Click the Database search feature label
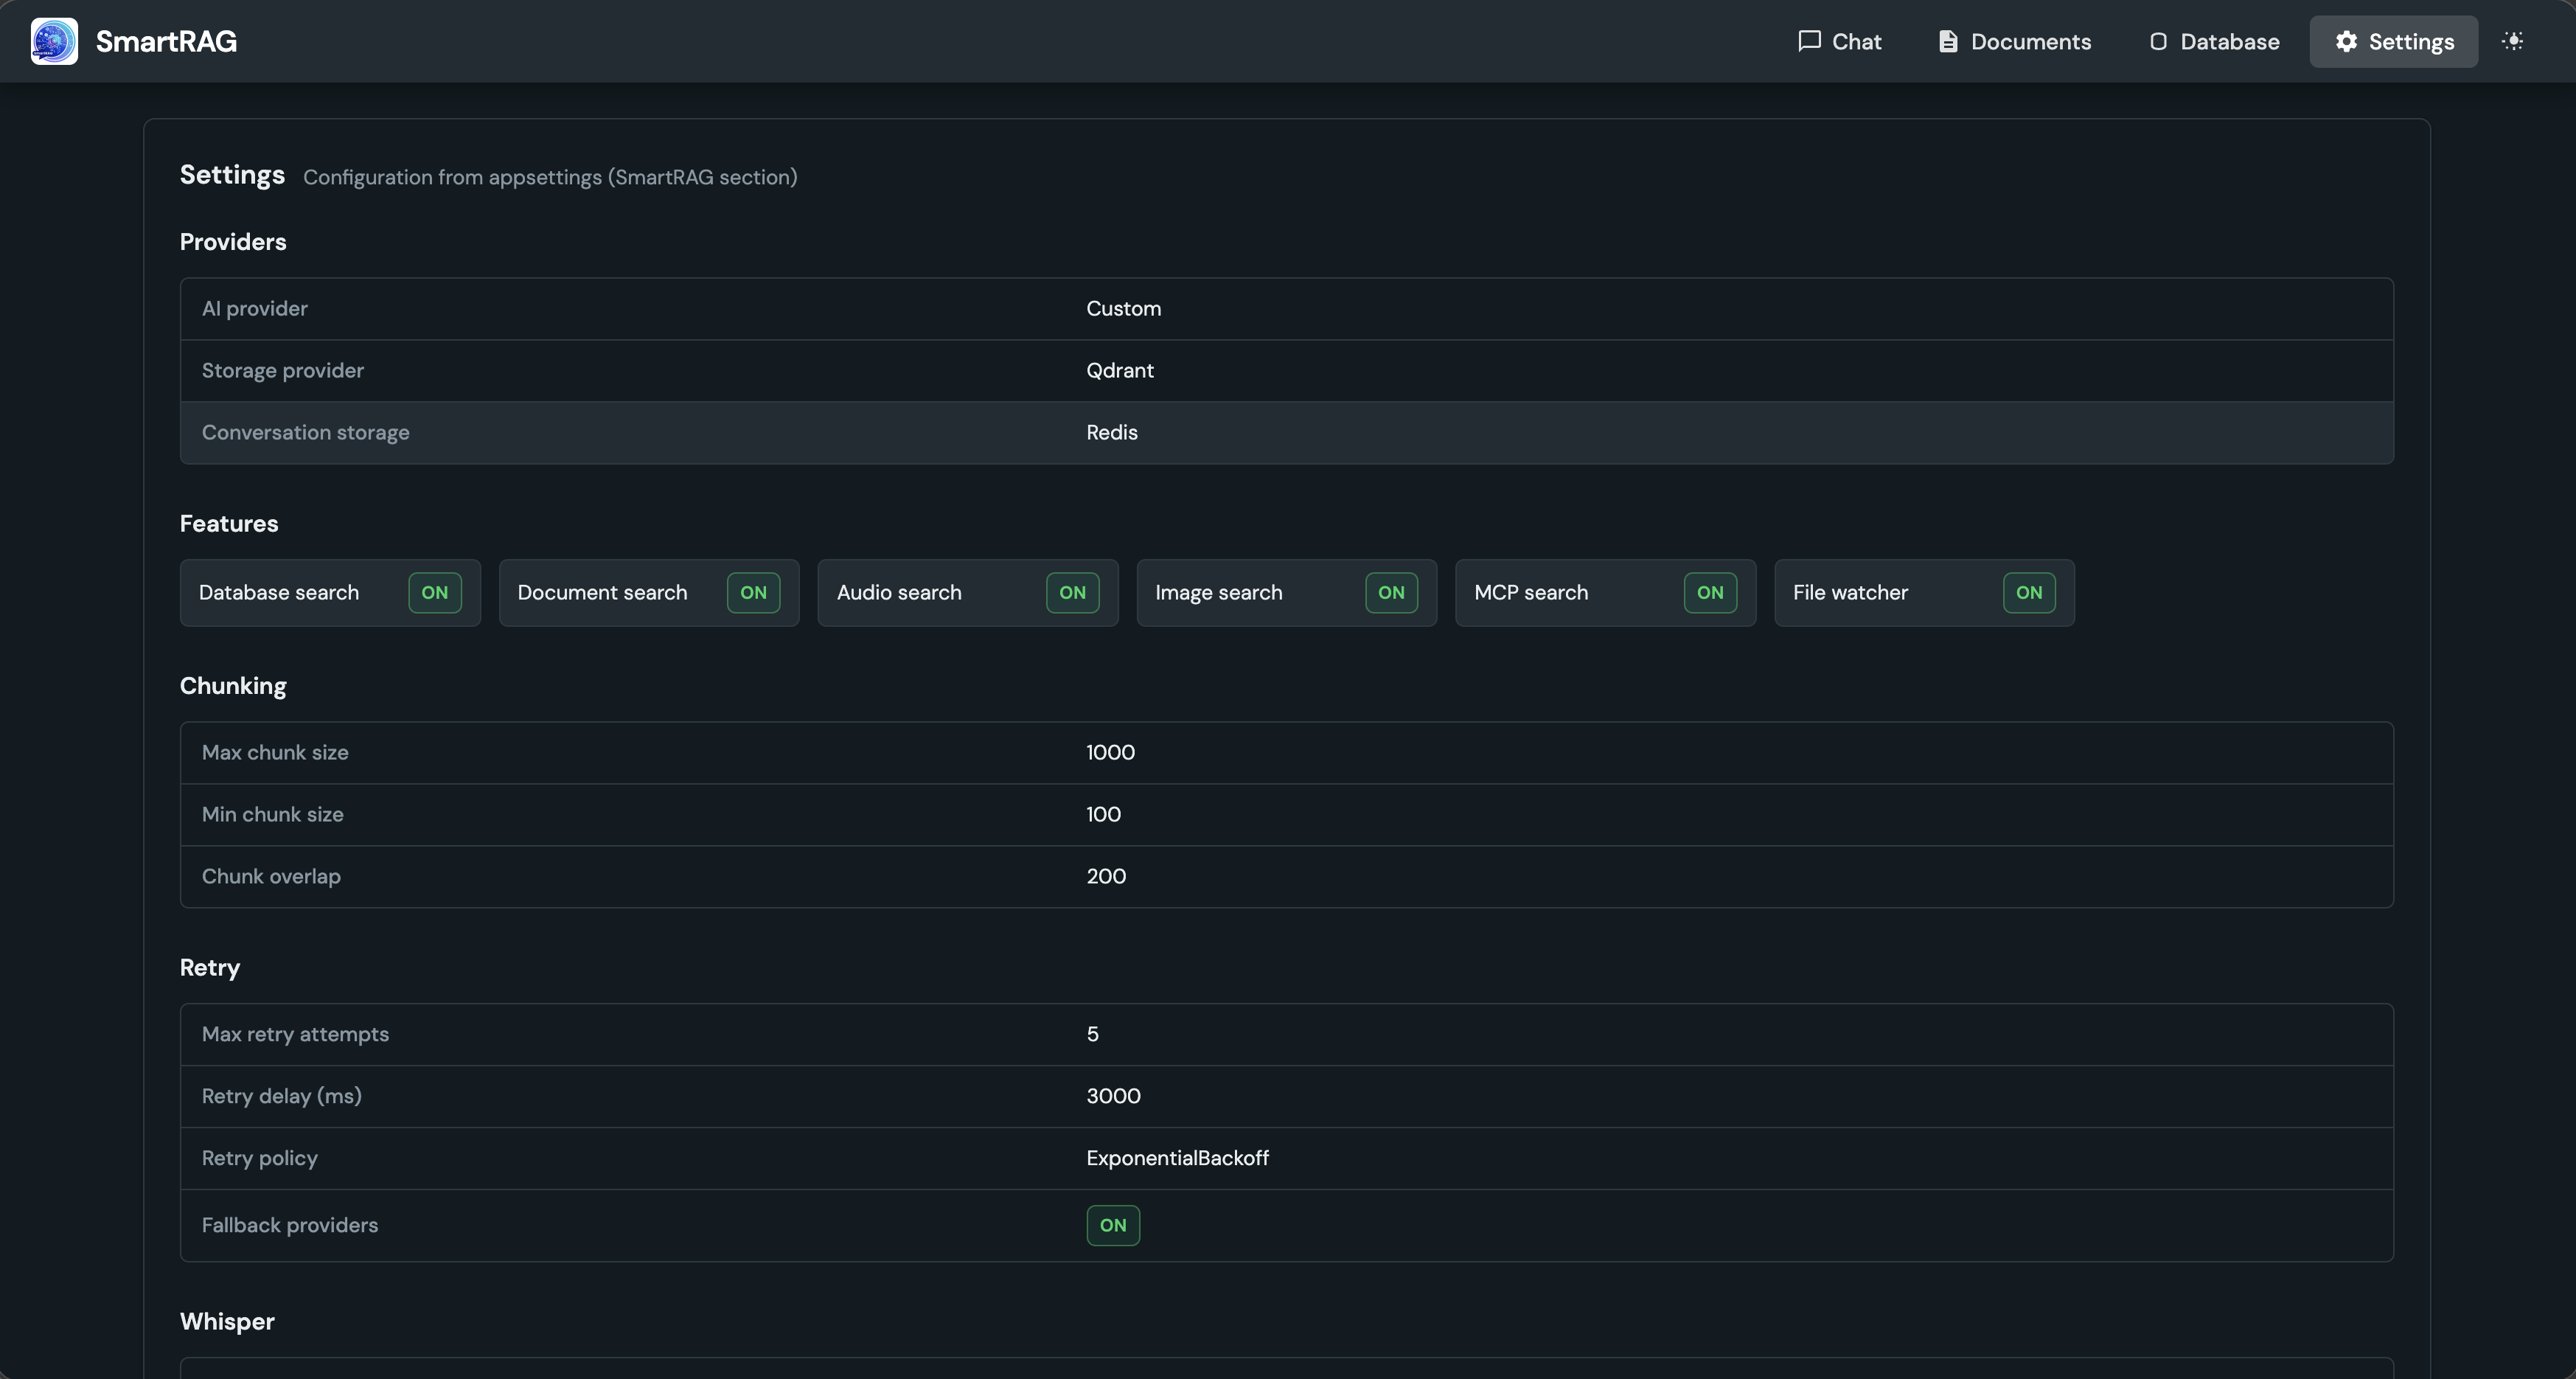The image size is (2576, 1379). (279, 593)
